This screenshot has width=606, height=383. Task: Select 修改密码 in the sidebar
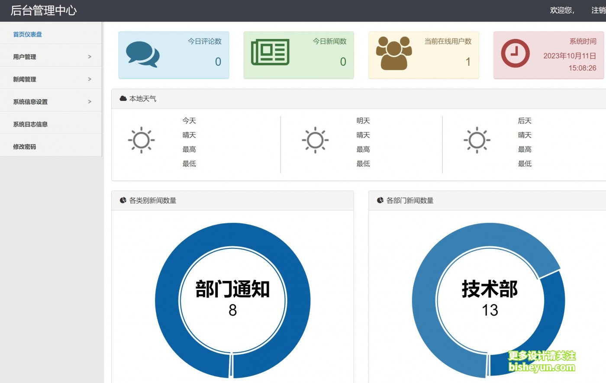(25, 146)
